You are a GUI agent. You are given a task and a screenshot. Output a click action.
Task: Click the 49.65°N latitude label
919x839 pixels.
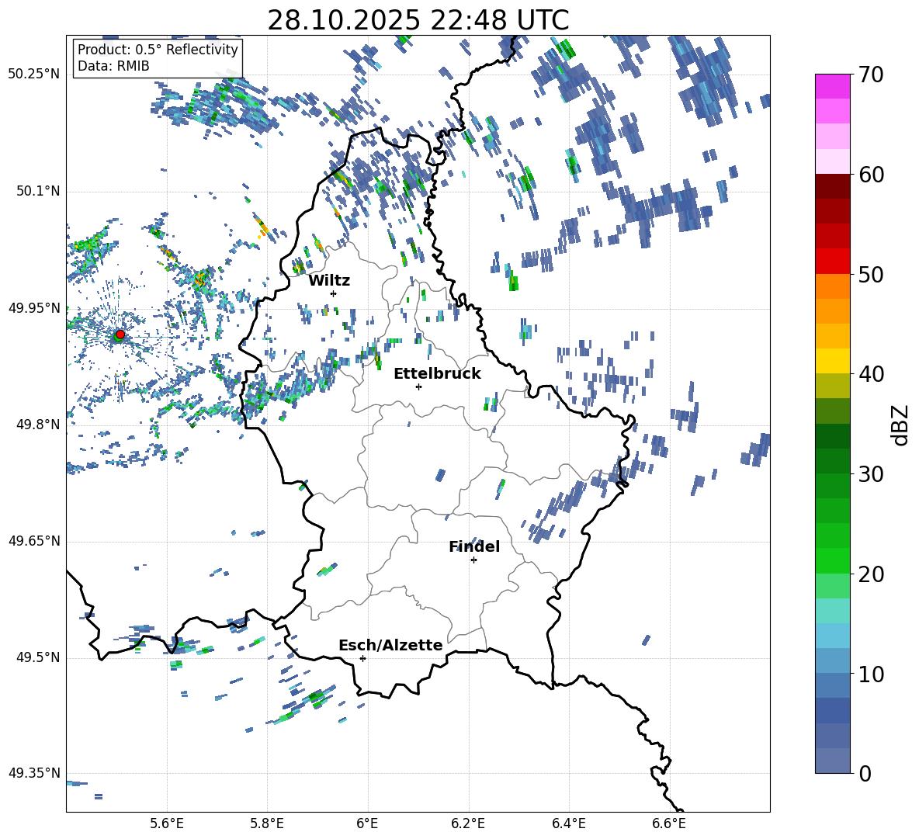pos(34,541)
